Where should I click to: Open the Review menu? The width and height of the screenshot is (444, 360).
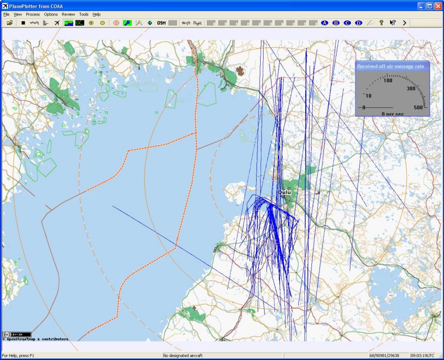pyautogui.click(x=68, y=14)
